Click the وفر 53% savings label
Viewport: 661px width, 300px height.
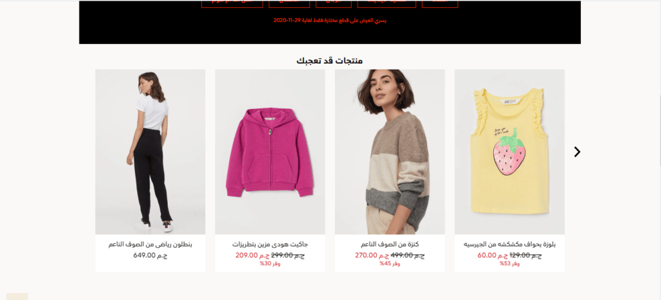510,264
